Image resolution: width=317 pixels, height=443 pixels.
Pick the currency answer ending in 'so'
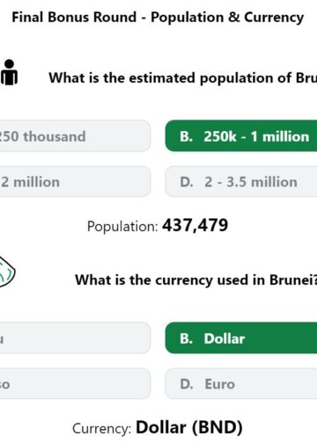click(75, 383)
